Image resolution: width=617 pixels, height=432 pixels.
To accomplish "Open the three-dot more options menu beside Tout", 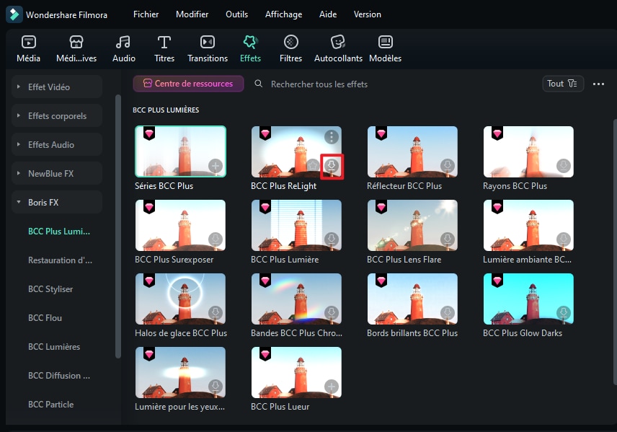I will pos(598,84).
